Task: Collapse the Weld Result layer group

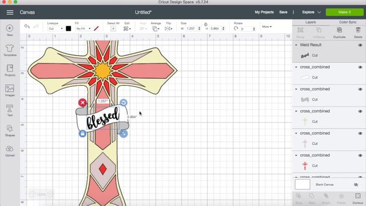Action: pos(296,45)
